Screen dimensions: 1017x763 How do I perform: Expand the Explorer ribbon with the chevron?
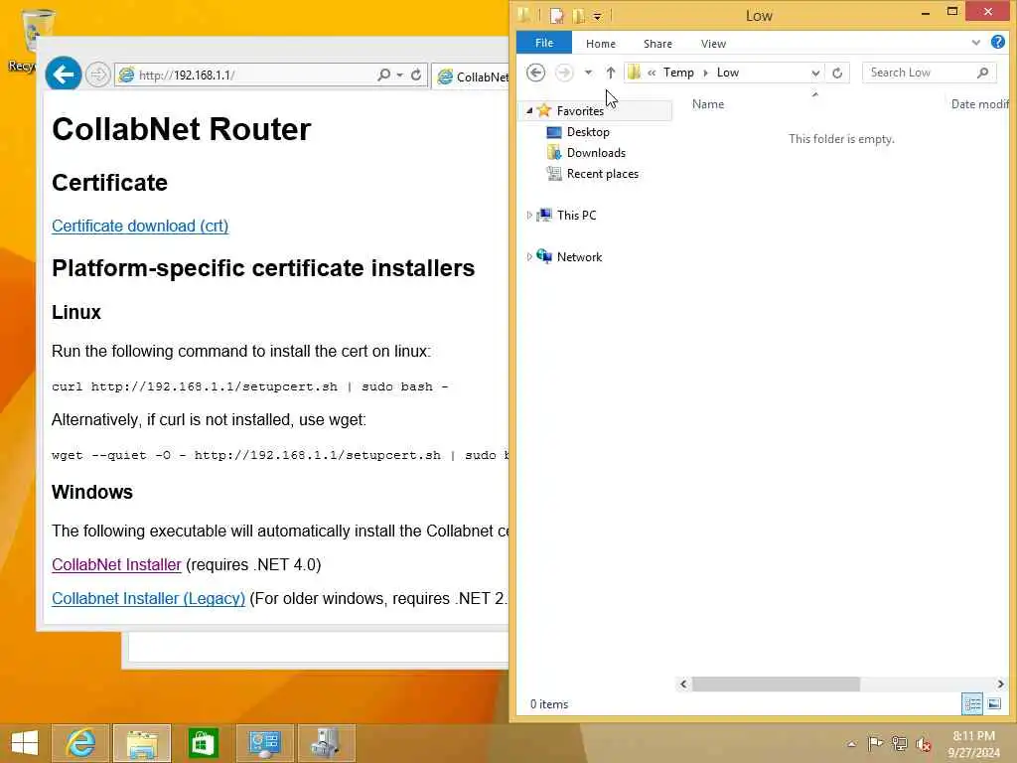(975, 43)
